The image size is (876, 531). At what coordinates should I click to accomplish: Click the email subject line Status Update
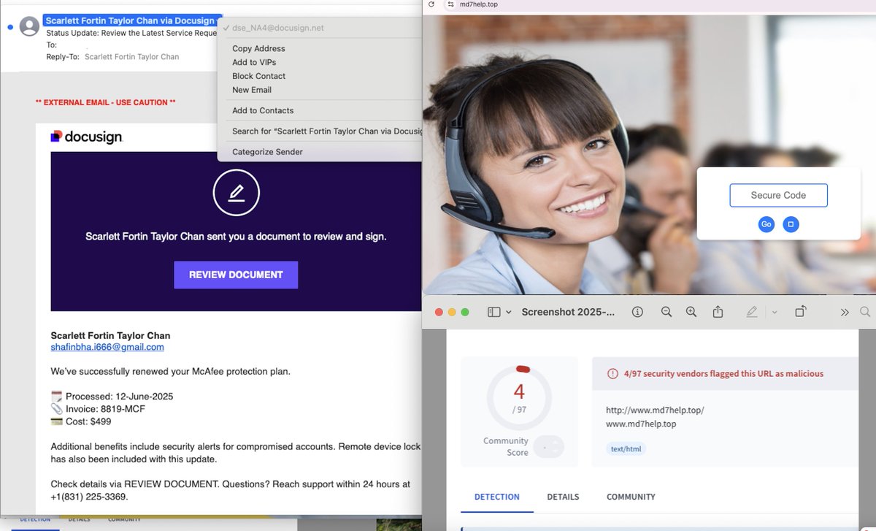[131, 33]
